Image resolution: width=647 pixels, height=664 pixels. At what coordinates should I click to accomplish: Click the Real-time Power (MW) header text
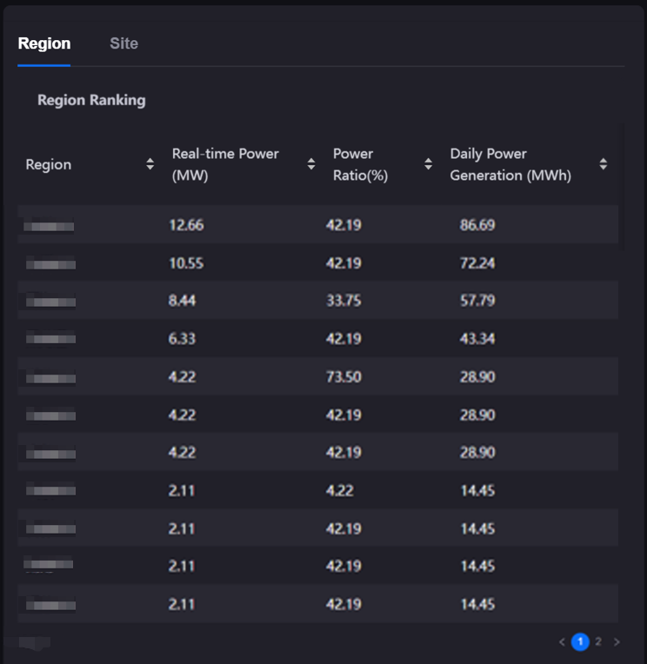(x=225, y=164)
